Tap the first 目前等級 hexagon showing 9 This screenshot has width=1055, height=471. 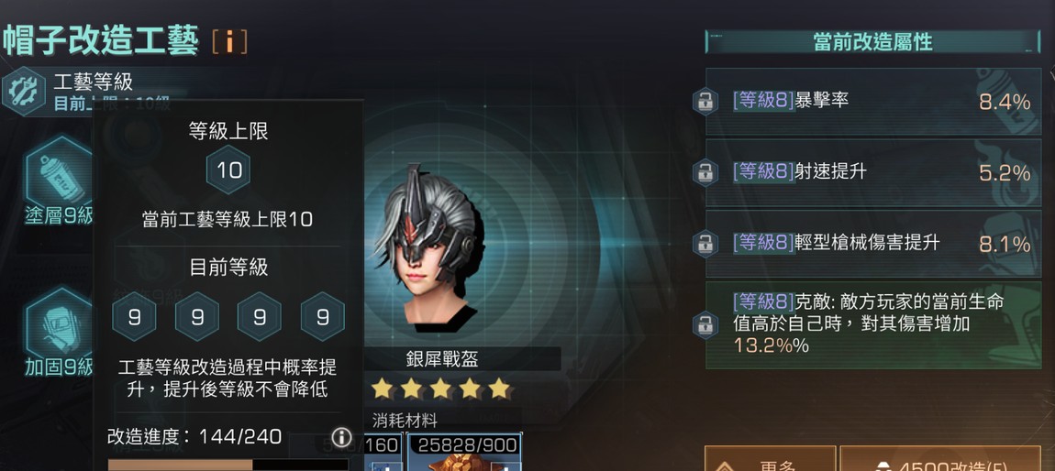tap(134, 316)
